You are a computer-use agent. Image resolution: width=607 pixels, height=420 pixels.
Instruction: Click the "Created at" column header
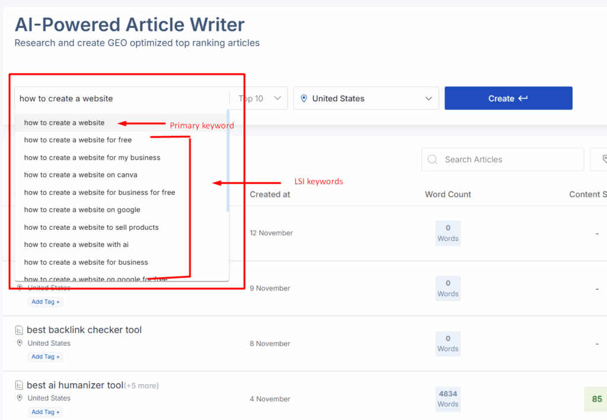point(270,194)
